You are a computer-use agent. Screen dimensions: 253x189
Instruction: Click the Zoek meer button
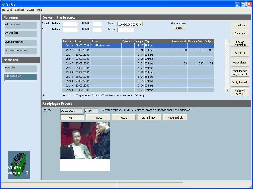point(240,33)
